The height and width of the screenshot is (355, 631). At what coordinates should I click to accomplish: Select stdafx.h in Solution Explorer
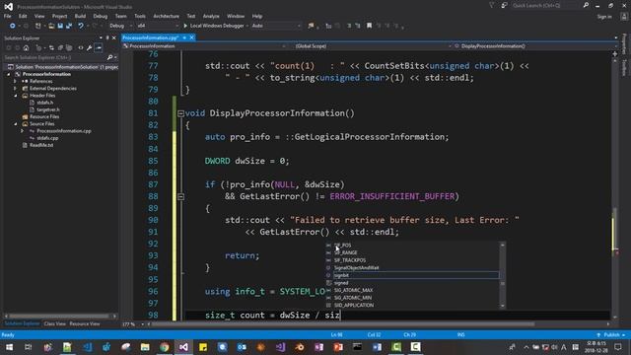pyautogui.click(x=44, y=103)
